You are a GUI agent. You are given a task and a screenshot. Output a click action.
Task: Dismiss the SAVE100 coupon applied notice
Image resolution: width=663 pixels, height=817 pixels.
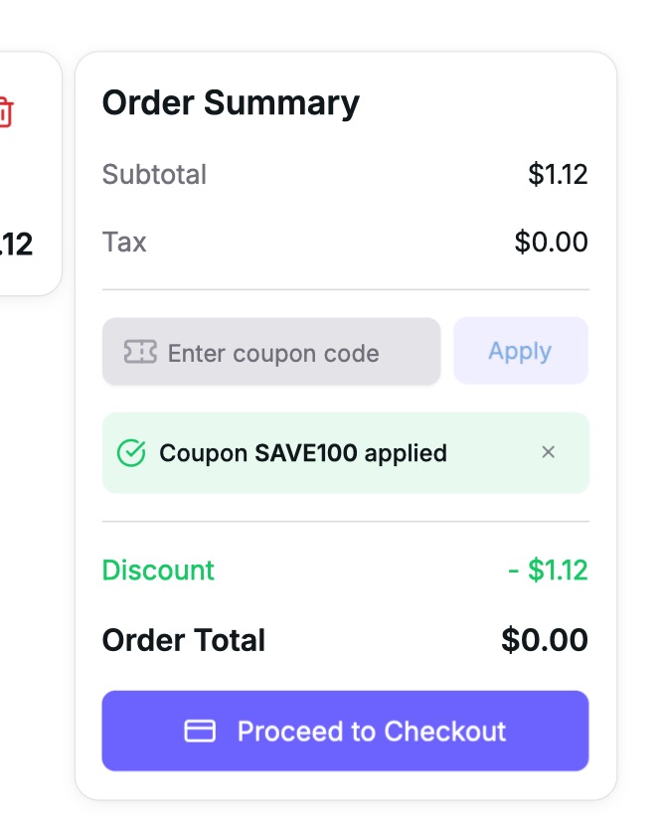(548, 452)
